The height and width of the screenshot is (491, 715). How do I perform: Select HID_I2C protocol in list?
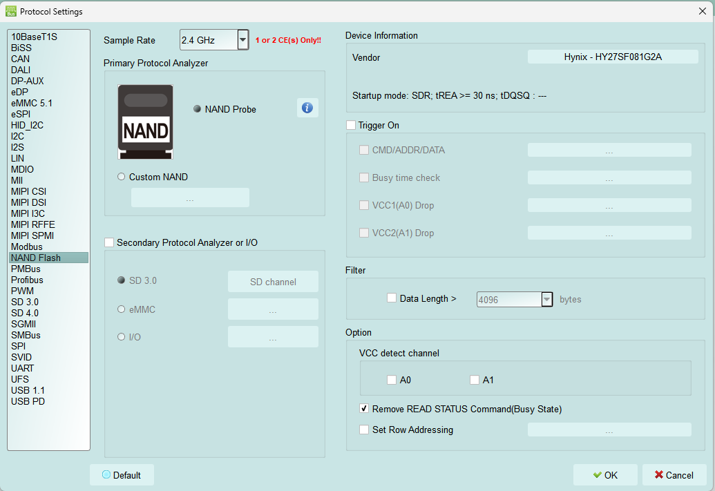coord(49,126)
